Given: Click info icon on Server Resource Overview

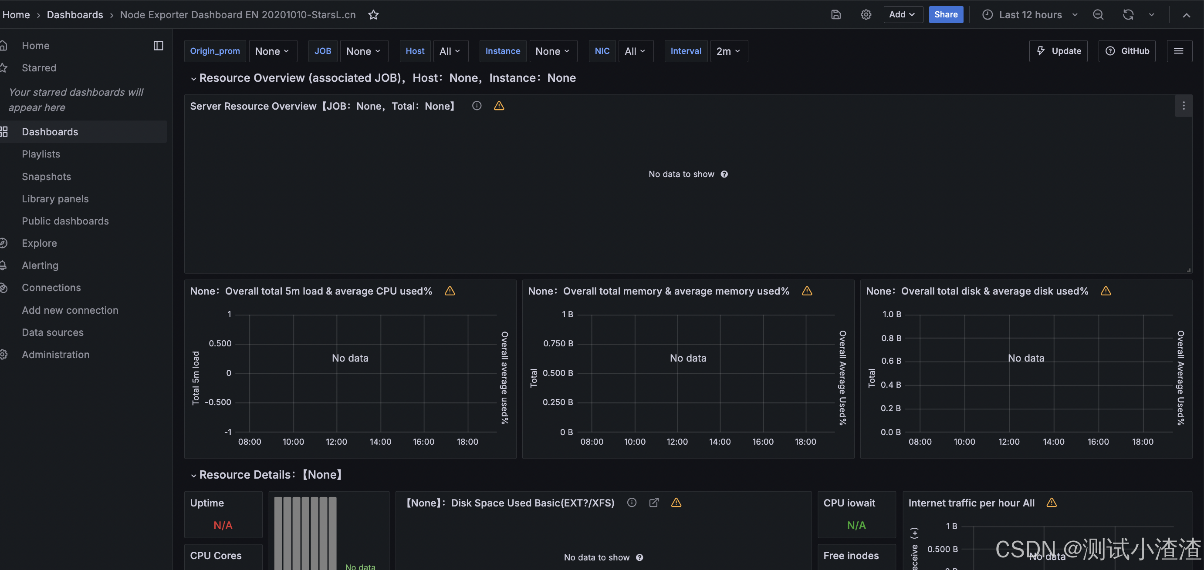Looking at the screenshot, I should pyautogui.click(x=476, y=106).
